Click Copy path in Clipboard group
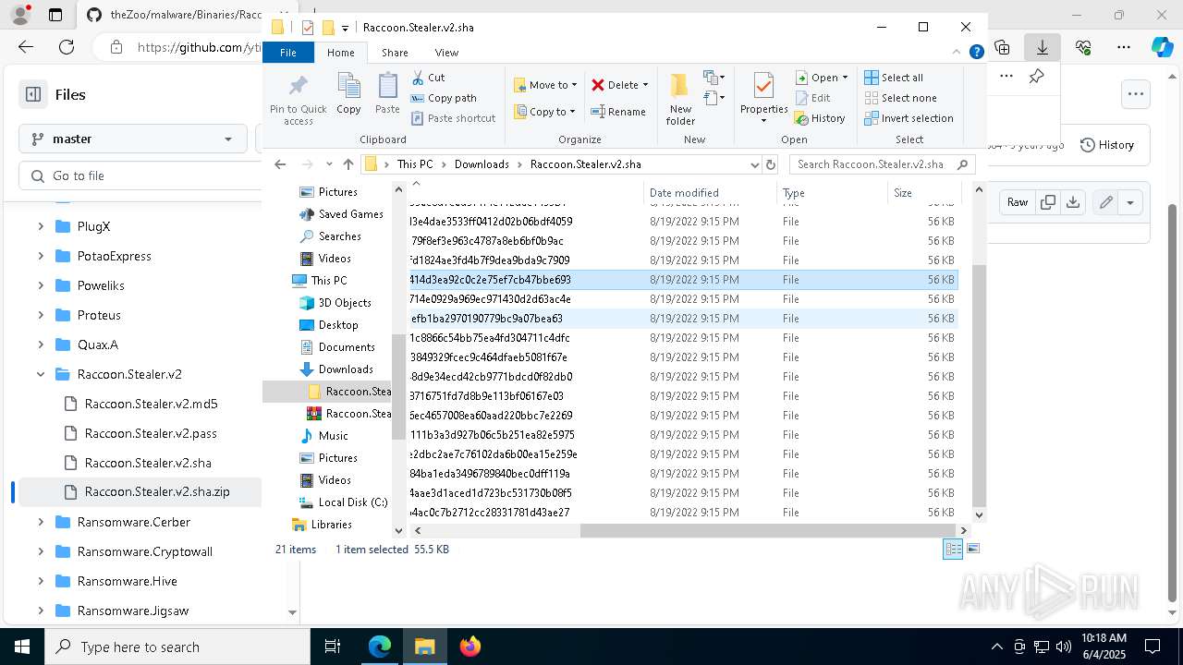Screen dimensions: 1183x665 click(x=444, y=98)
